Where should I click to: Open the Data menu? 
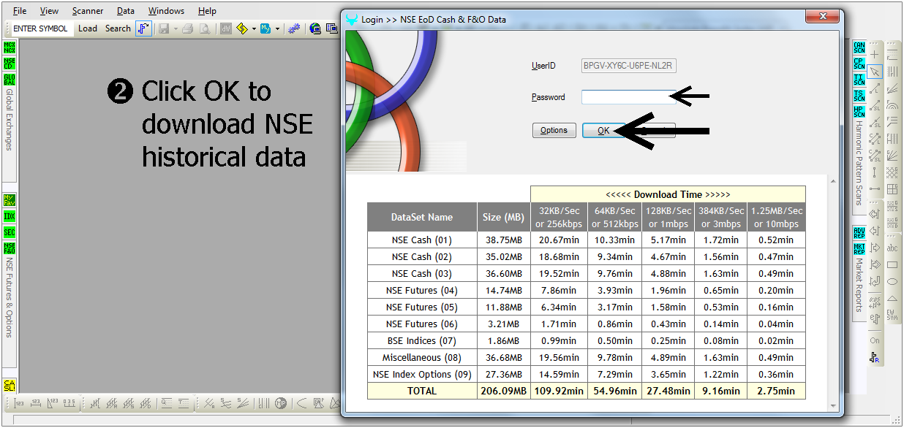[126, 11]
